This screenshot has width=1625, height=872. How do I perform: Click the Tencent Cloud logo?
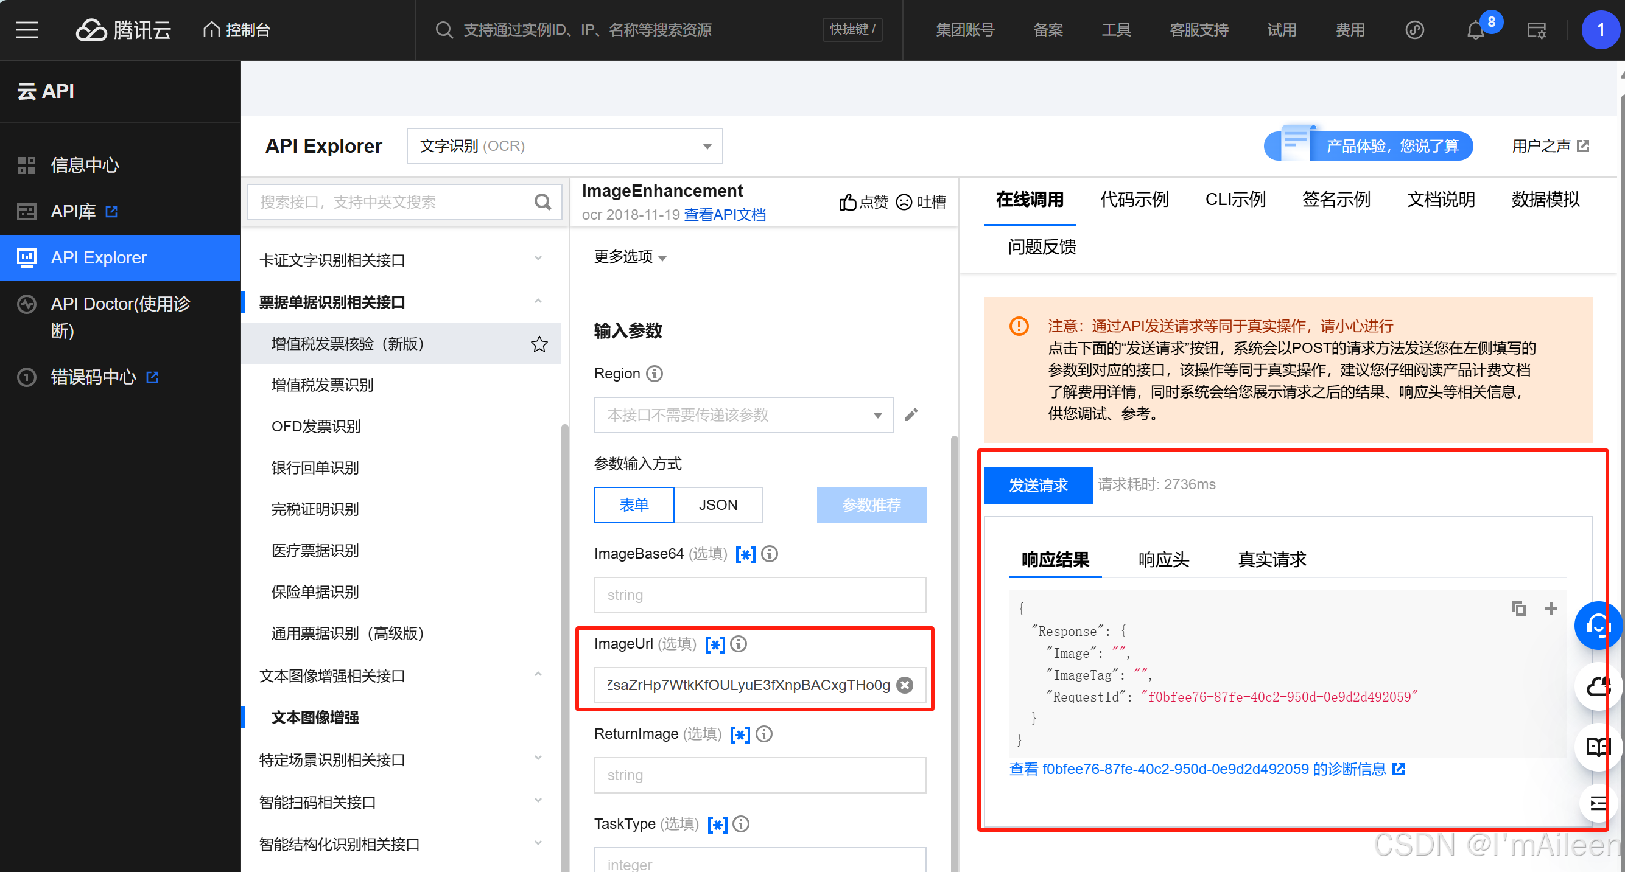click(124, 30)
